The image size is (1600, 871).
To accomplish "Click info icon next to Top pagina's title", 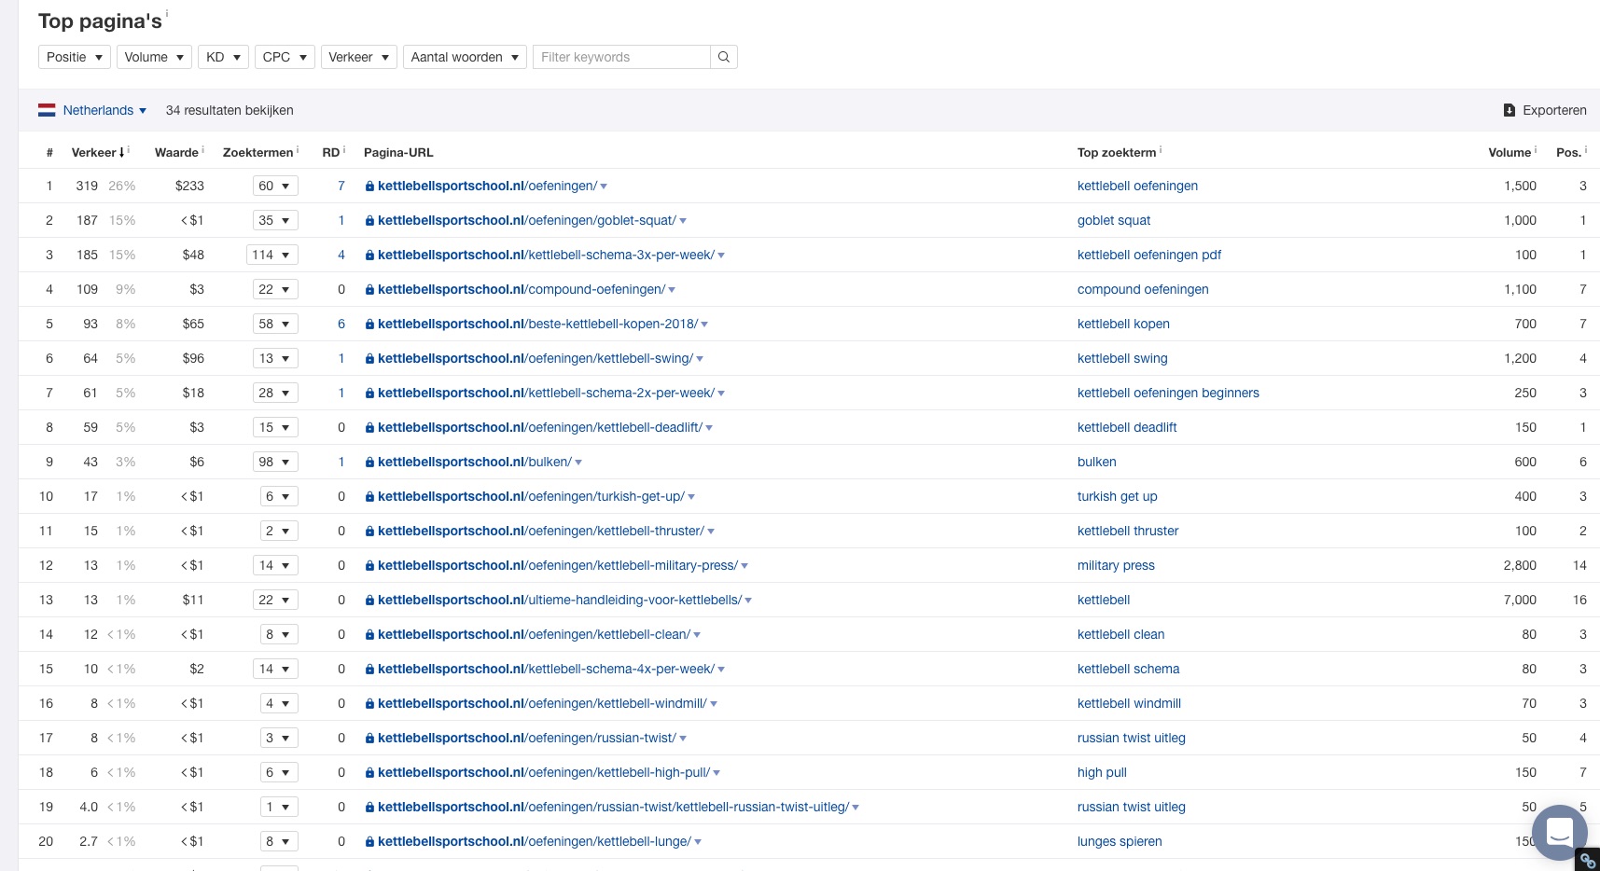I will tap(167, 14).
